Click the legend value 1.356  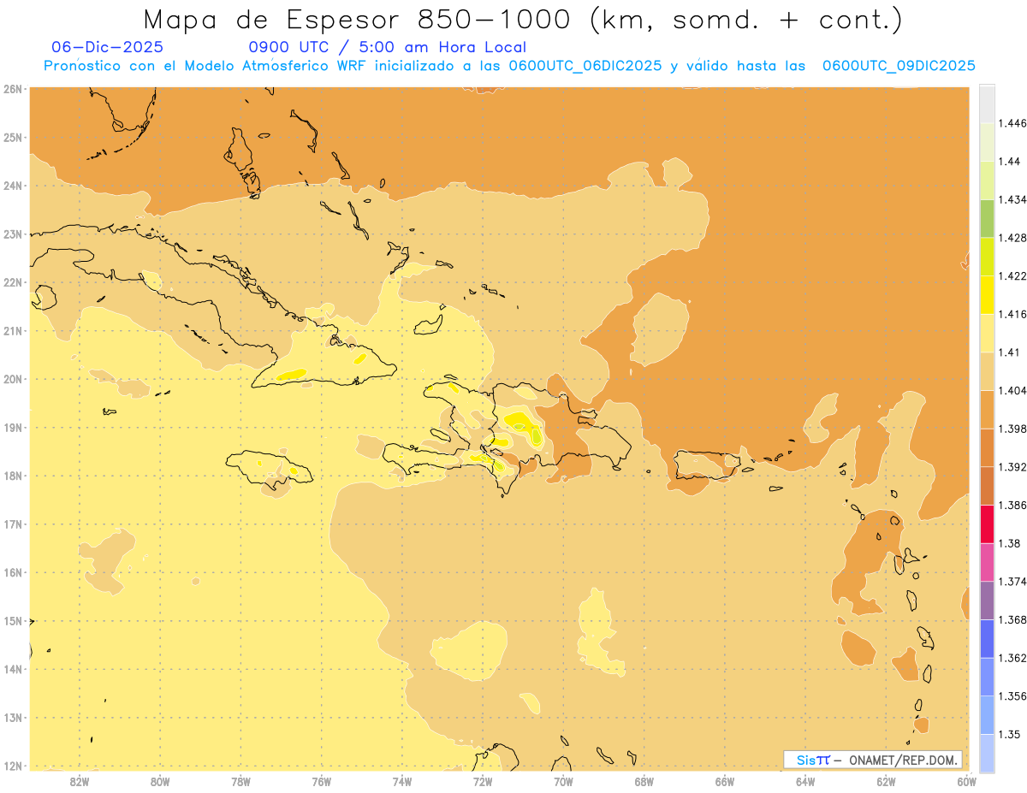point(1012,696)
